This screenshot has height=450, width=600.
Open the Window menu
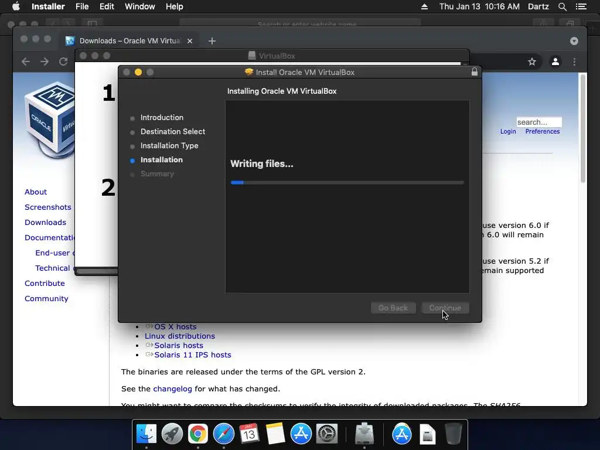tap(139, 6)
